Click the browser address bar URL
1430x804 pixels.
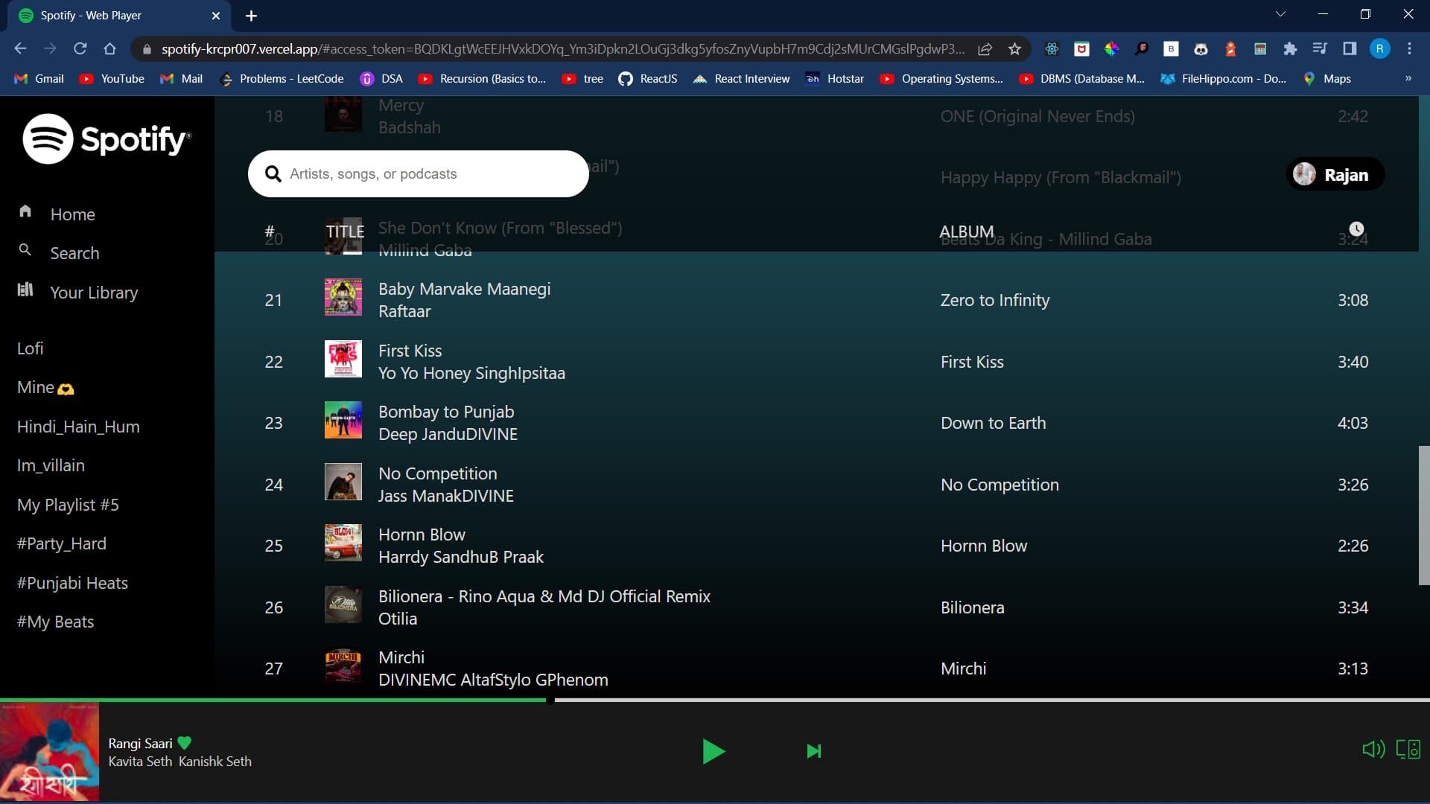tap(562, 49)
